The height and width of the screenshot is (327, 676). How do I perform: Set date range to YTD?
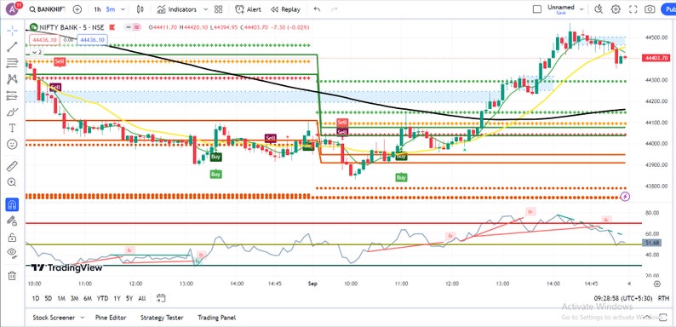click(x=103, y=298)
